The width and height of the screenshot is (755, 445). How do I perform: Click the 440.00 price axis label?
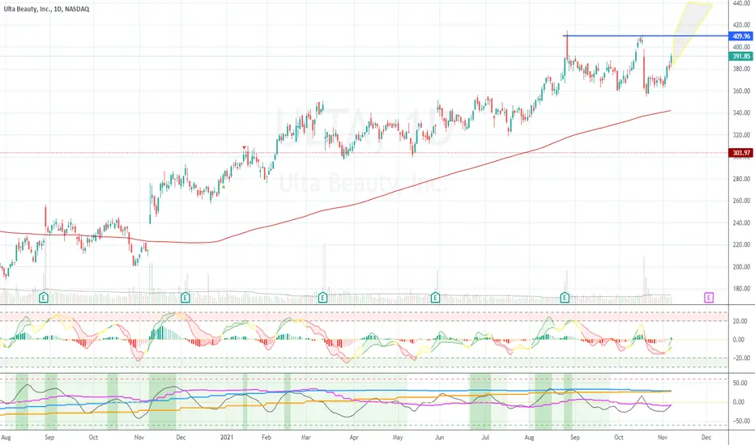point(741,3)
